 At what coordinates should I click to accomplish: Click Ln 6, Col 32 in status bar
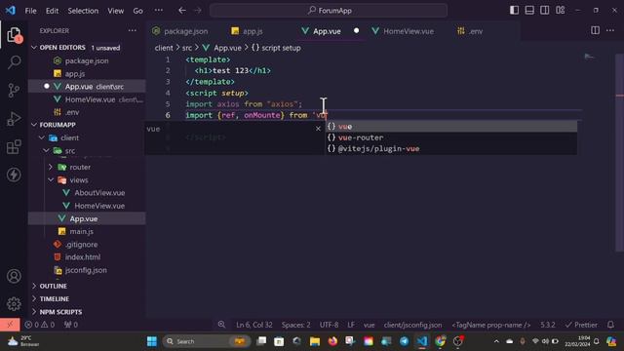point(254,325)
